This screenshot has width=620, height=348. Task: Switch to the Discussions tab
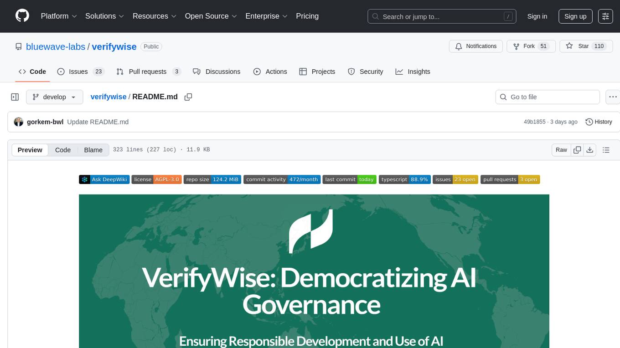[217, 72]
